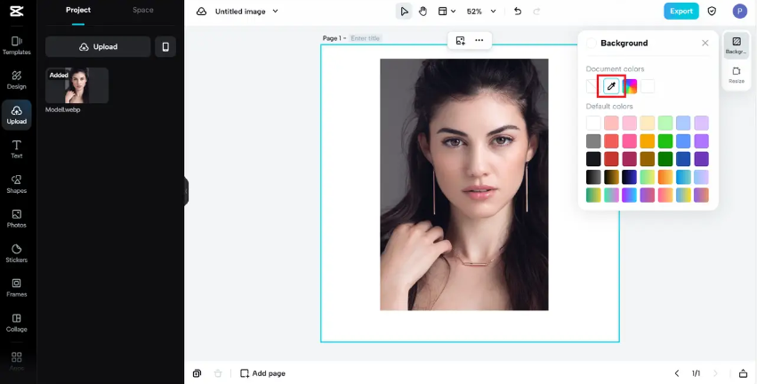Expand the Untitled image title dropdown

tap(276, 11)
